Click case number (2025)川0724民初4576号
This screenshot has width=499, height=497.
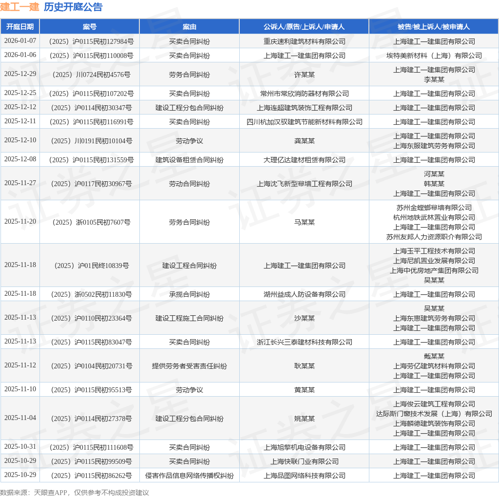click(91, 75)
